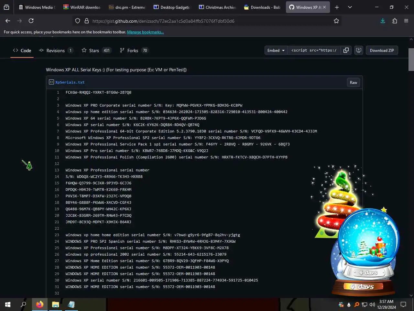This screenshot has width=414, height=311.
Task: Open the gist Revisions tab
Action: click(x=56, y=51)
